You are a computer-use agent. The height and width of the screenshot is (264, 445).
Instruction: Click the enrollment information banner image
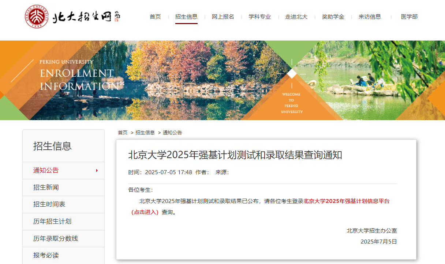pyautogui.click(x=222, y=80)
